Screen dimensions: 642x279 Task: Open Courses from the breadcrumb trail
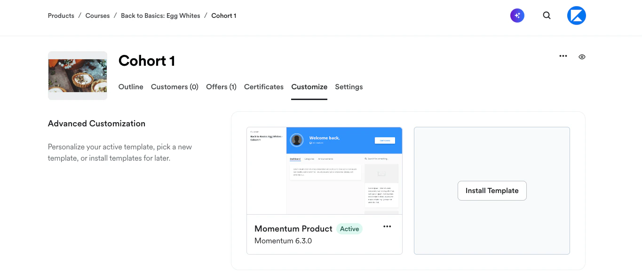(97, 15)
